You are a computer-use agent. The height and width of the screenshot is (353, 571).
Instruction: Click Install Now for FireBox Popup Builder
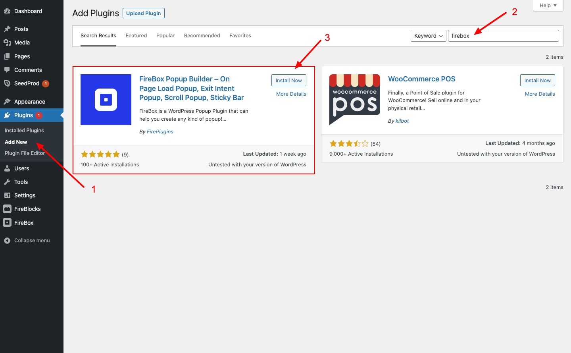(288, 80)
